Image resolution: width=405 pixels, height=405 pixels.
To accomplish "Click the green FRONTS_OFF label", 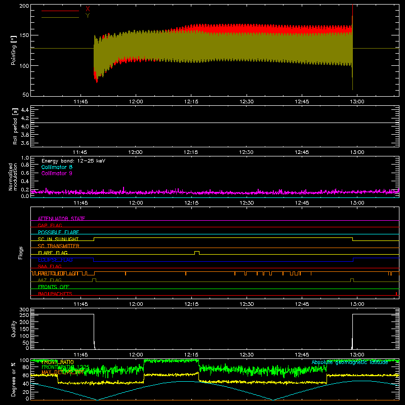I will point(54,287).
